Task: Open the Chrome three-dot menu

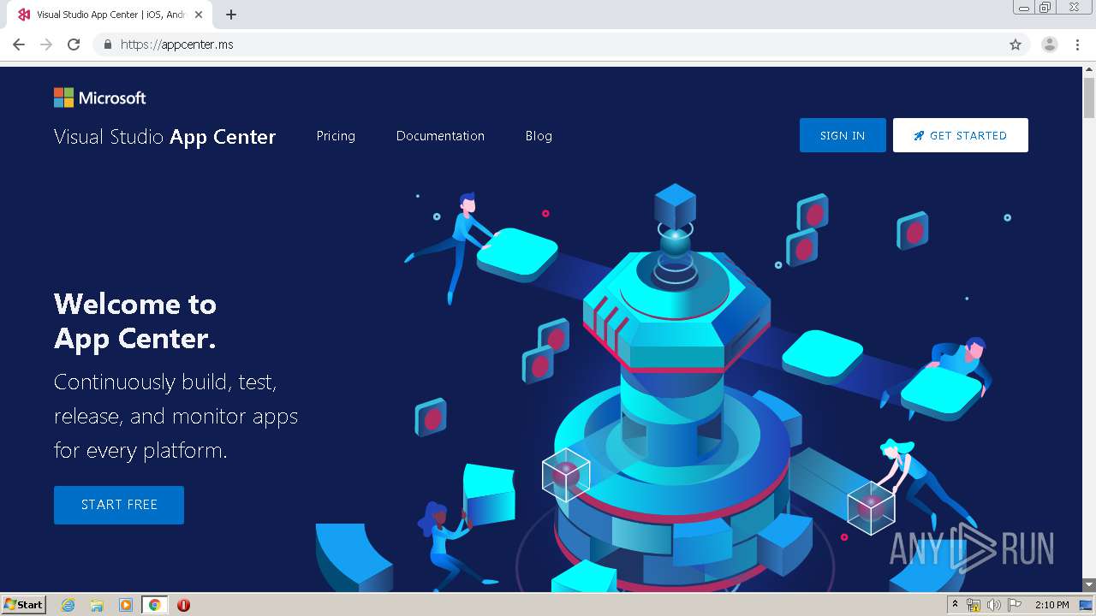Action: (1077, 44)
